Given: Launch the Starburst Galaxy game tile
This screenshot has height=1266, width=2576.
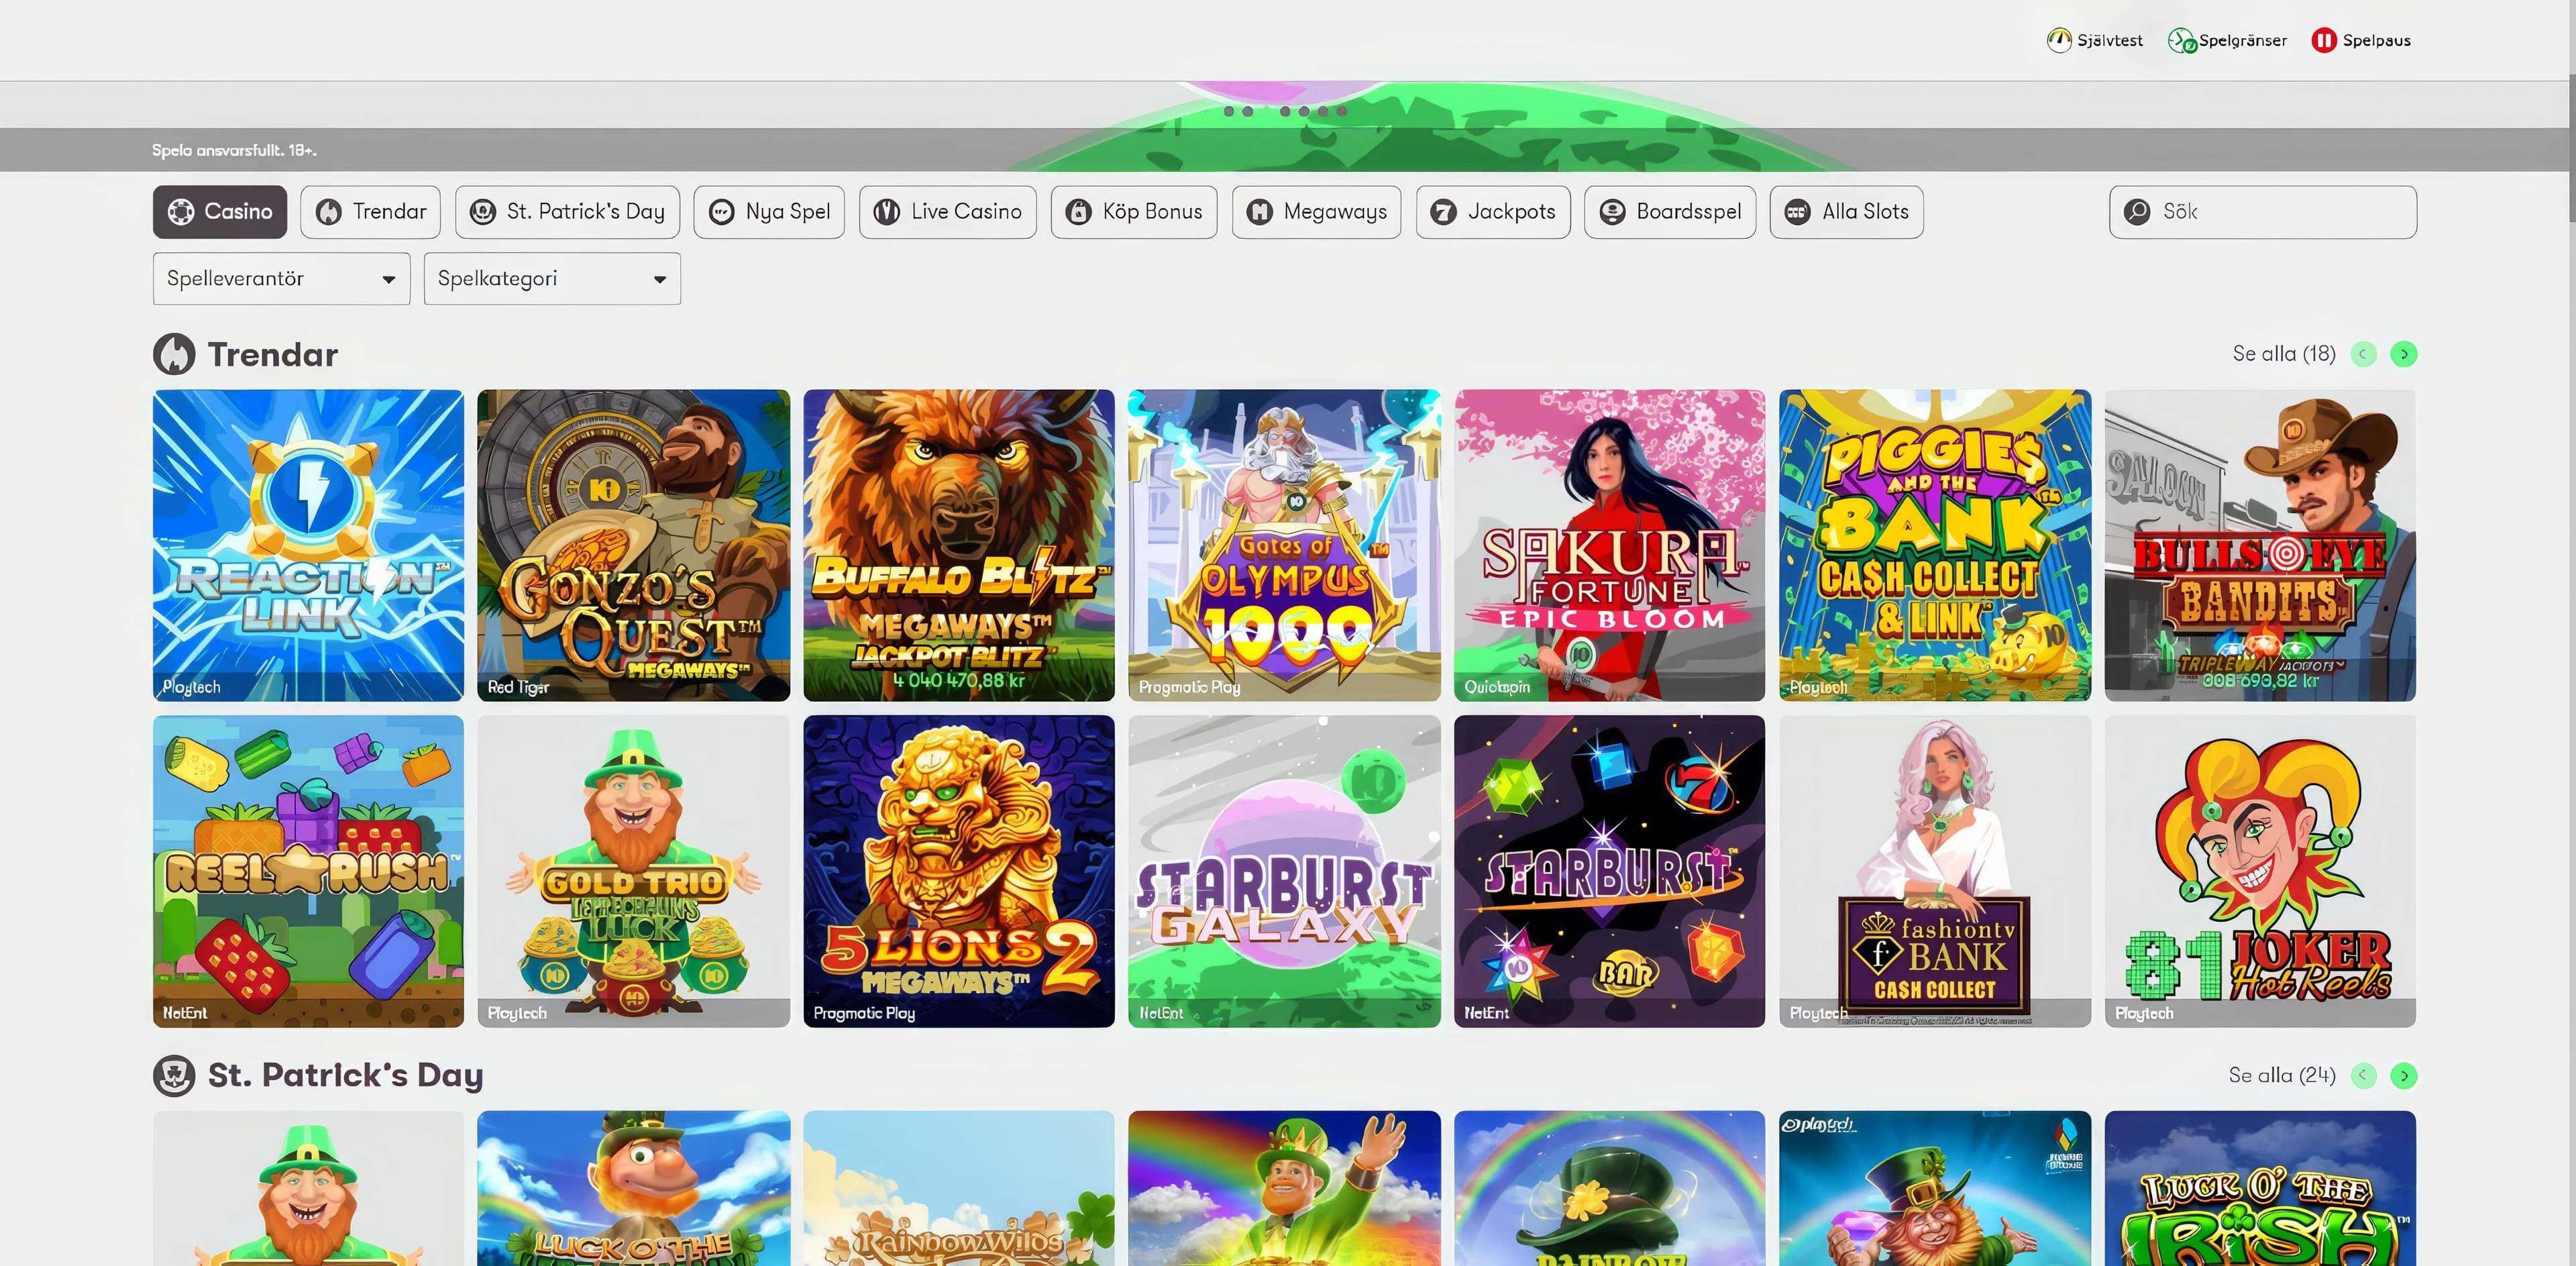Looking at the screenshot, I should pyautogui.click(x=1284, y=870).
